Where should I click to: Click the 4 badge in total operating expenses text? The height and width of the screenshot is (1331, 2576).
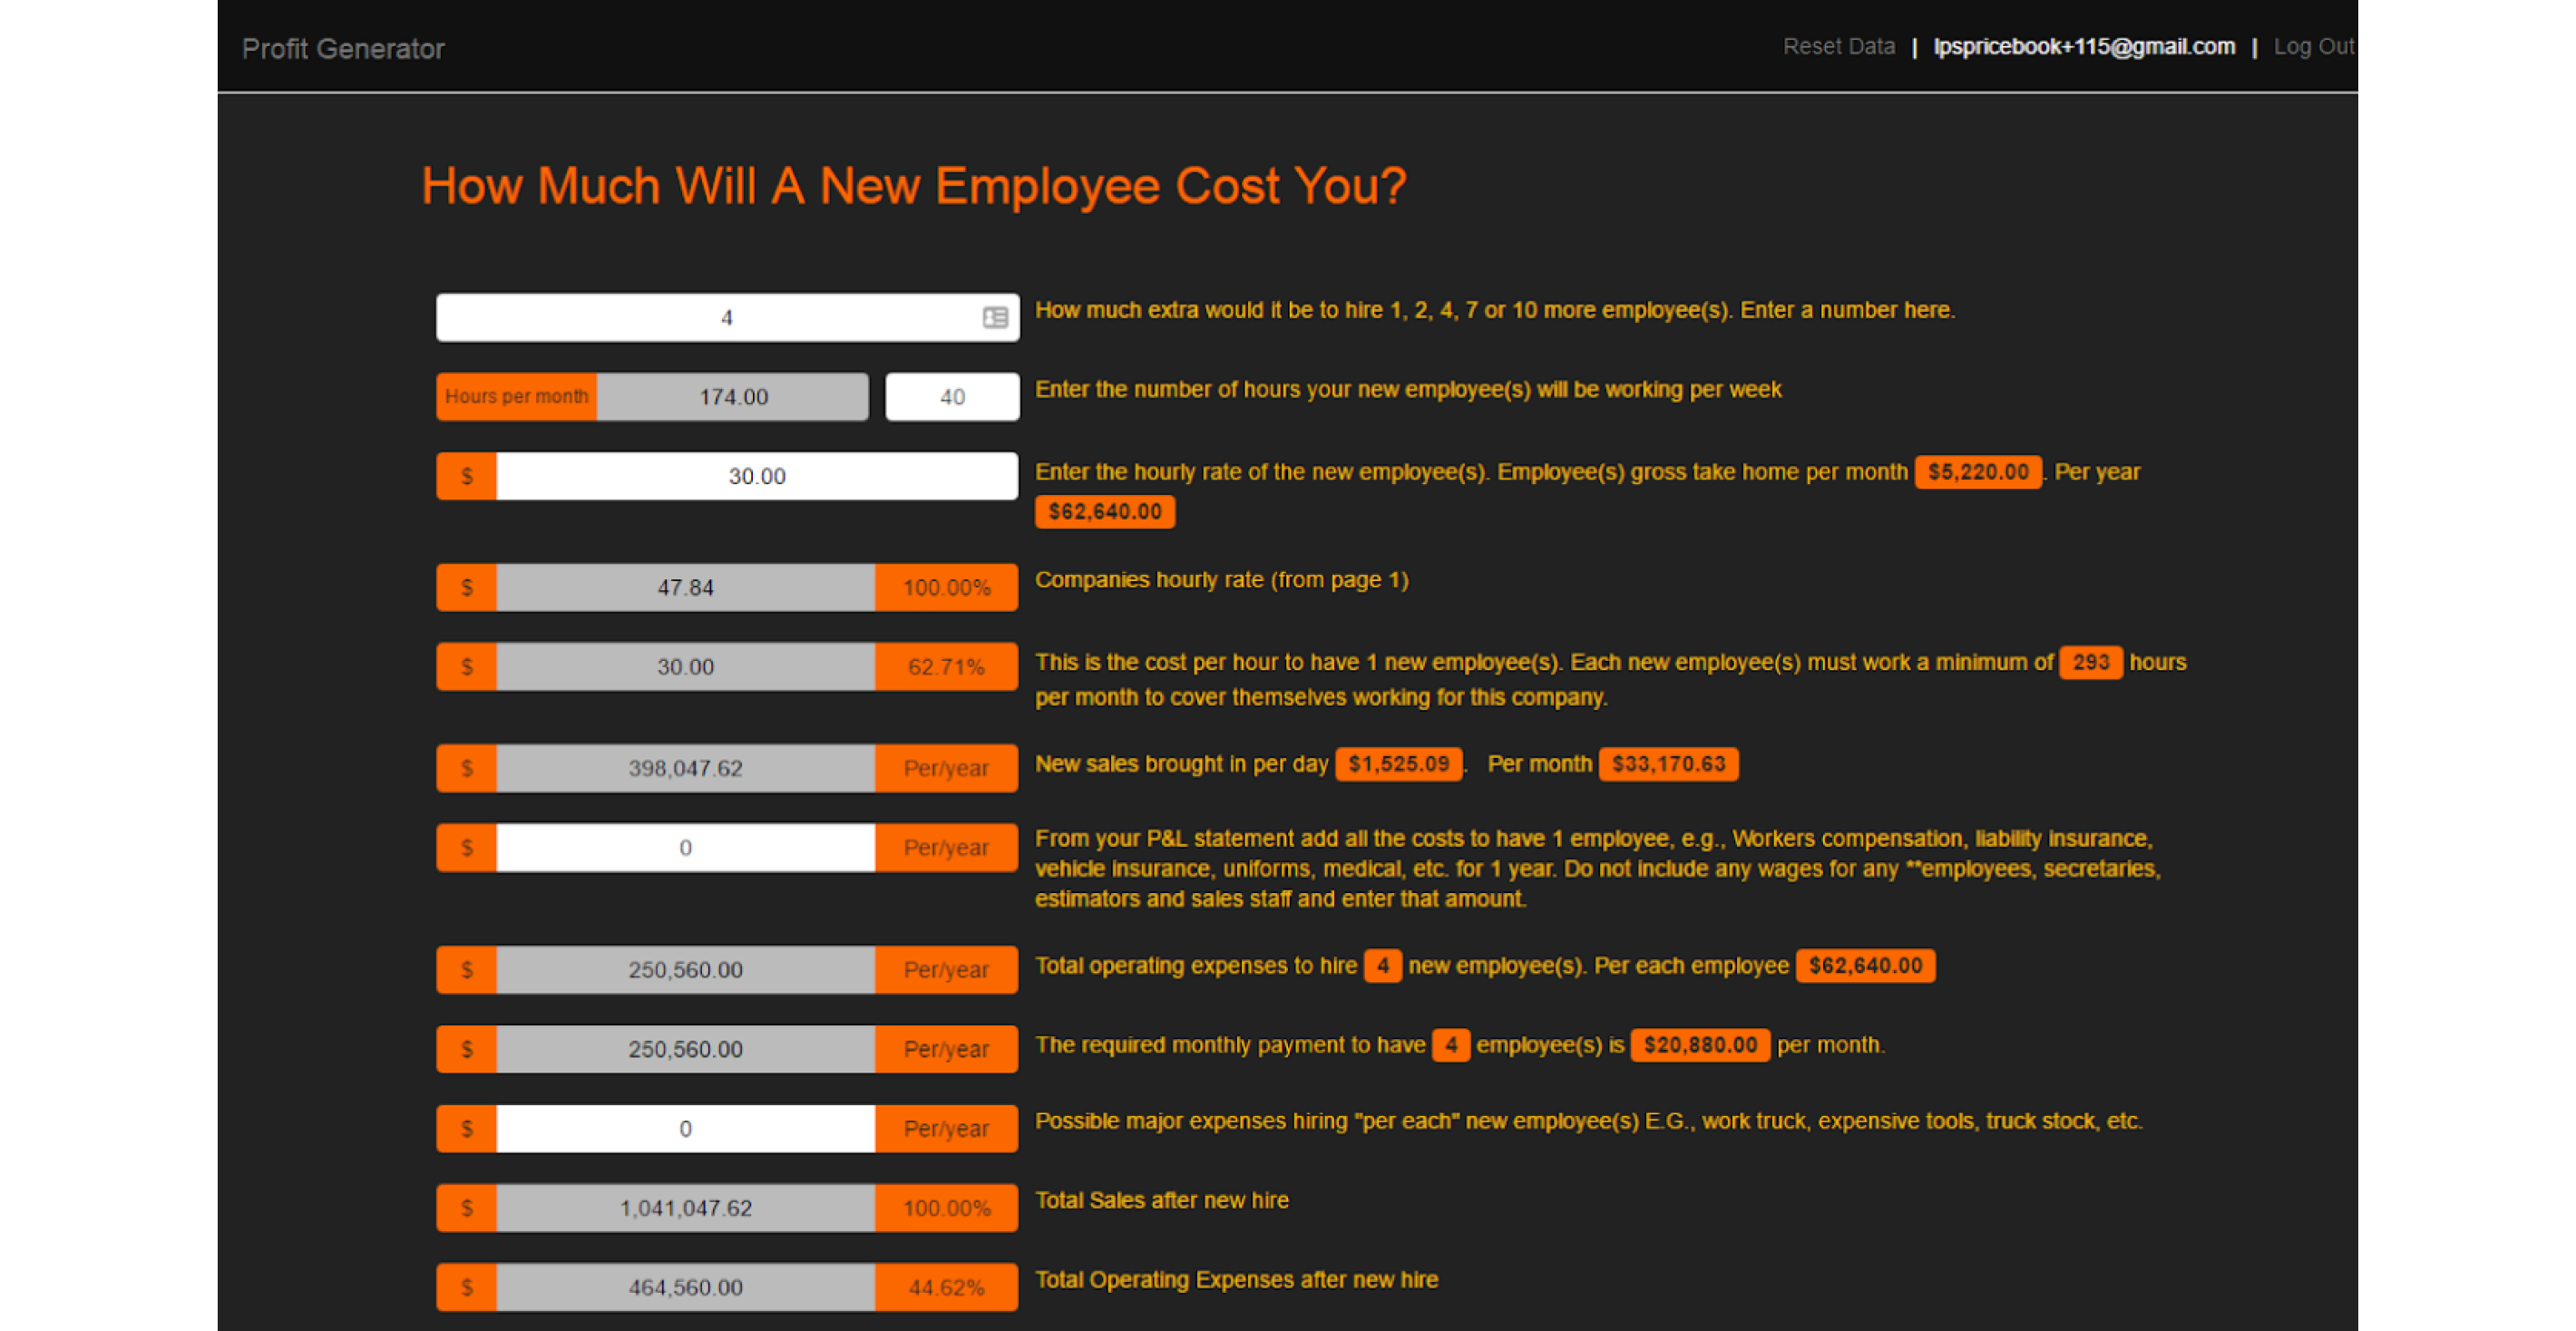coord(1382,967)
